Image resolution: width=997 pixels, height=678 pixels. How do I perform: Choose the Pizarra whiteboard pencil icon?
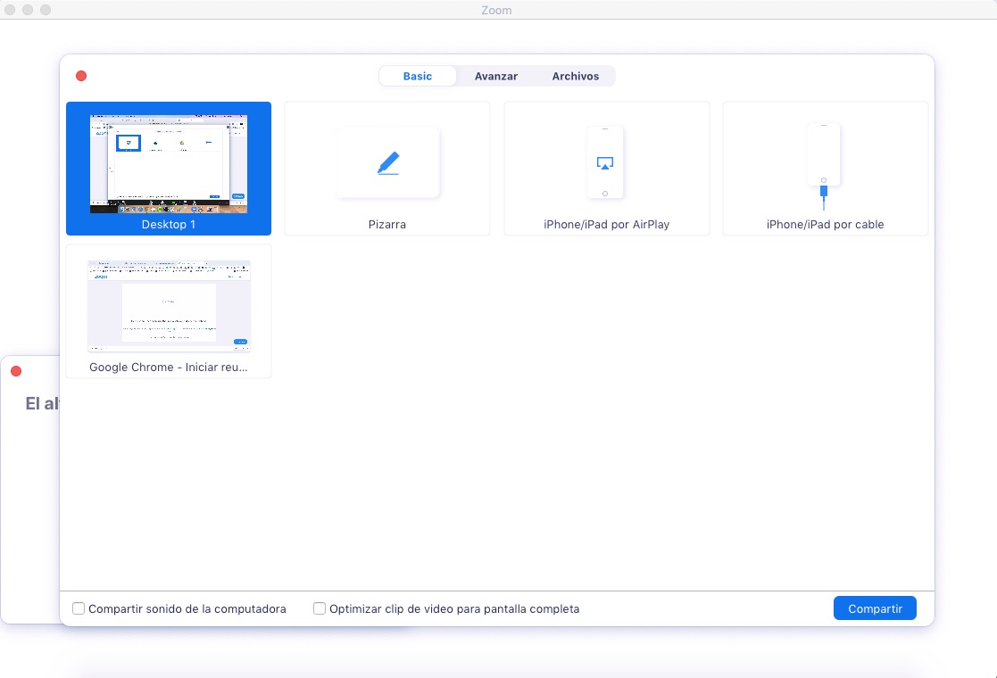click(x=388, y=163)
